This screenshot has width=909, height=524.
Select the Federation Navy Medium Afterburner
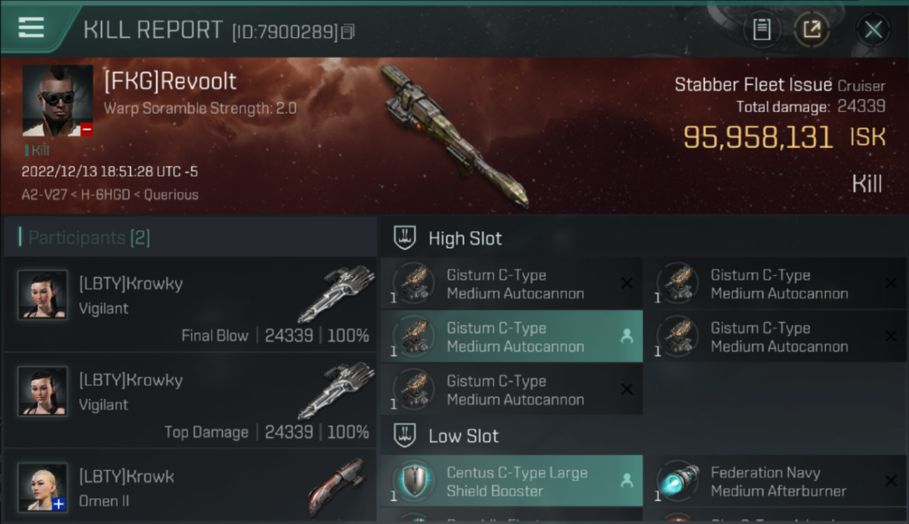(776, 481)
